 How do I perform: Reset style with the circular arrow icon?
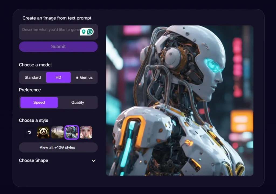29,132
